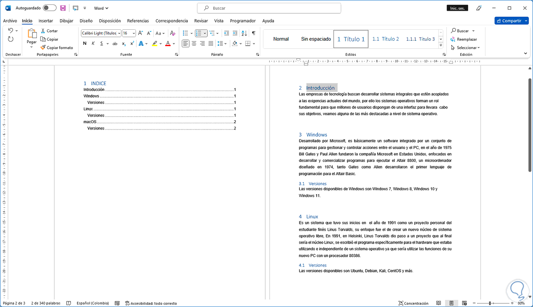Click the zoom slider handle
This screenshot has width=533, height=307.
(489, 303)
